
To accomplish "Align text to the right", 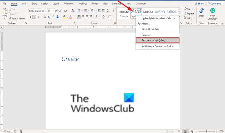I will (87, 17).
